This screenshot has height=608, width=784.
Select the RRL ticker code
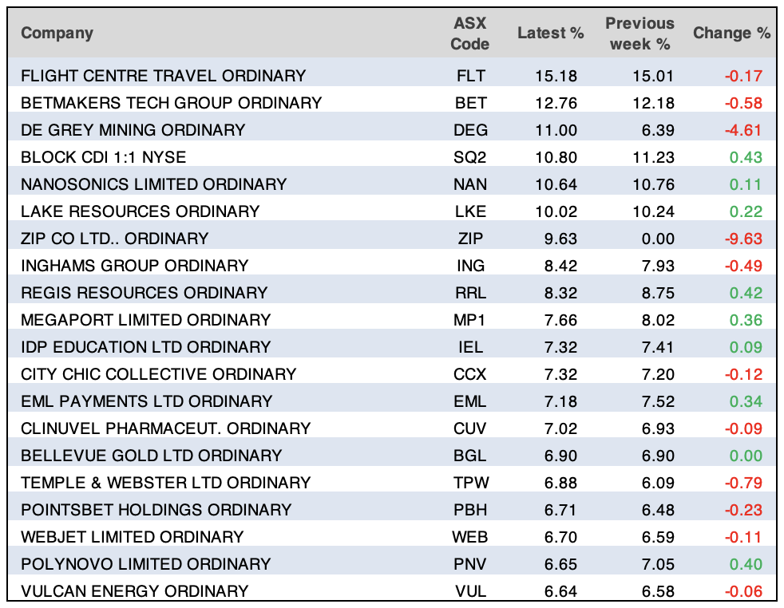(469, 293)
